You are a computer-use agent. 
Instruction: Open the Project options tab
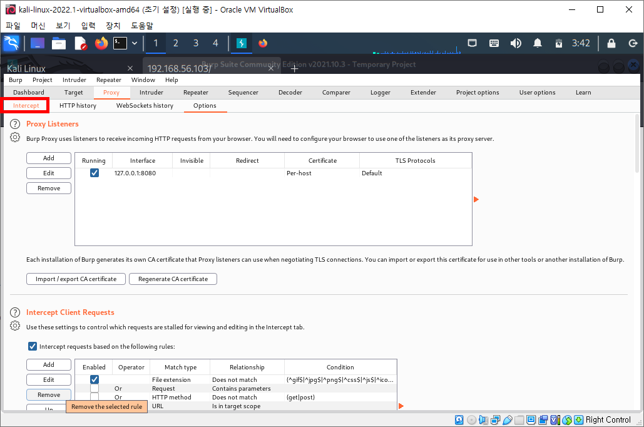point(478,93)
